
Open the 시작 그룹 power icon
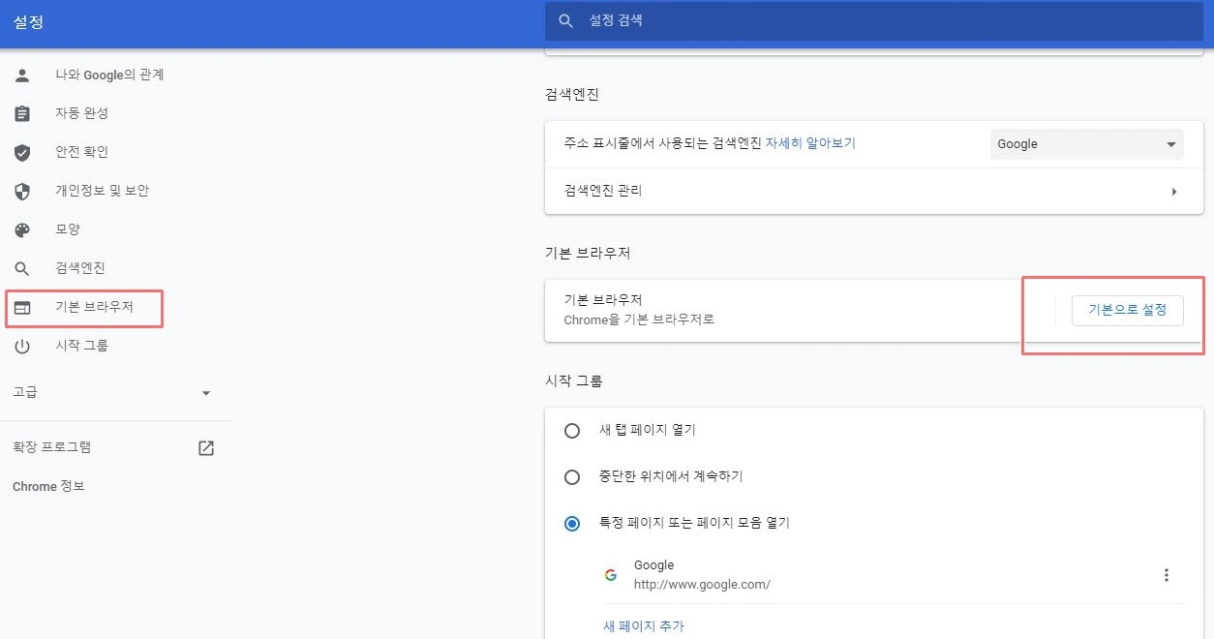point(22,347)
